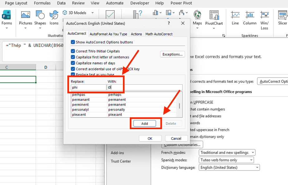Insert a Slicer

pos(283,15)
